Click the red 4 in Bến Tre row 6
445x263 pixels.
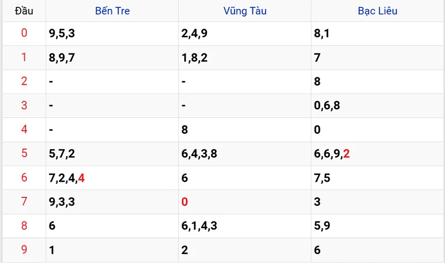[x=81, y=178]
